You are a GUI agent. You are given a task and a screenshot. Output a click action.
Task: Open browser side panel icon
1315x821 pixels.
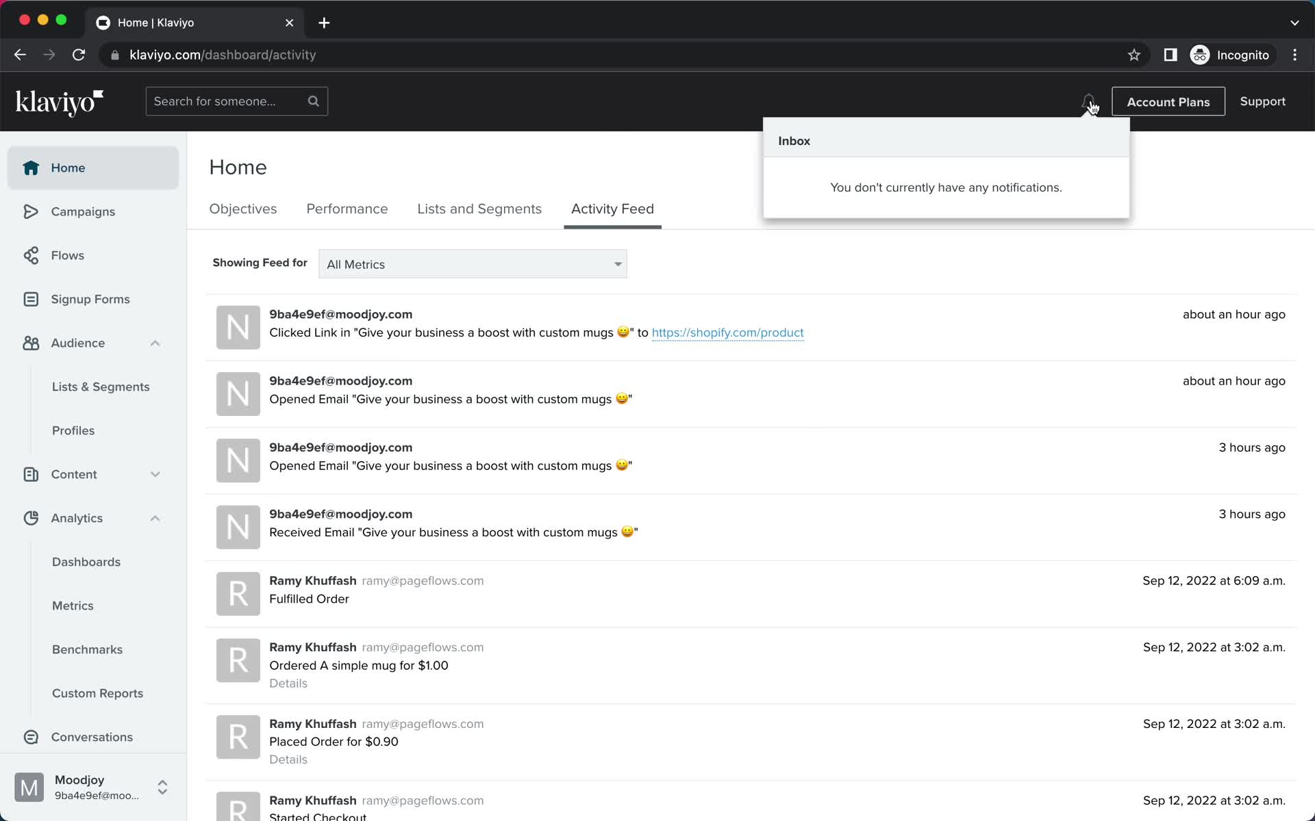tap(1170, 55)
